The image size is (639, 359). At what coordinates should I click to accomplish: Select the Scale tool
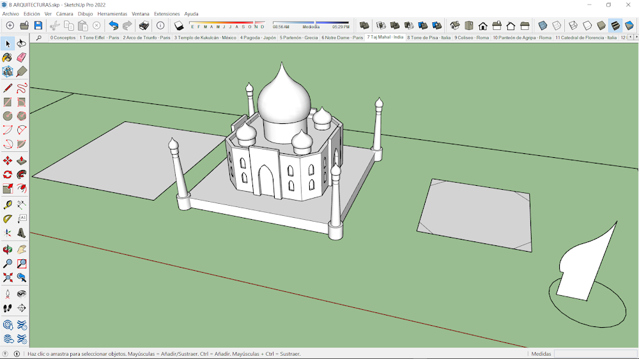coord(8,188)
